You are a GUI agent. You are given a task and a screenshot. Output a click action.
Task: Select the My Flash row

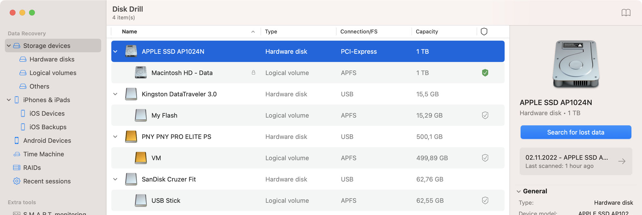(x=308, y=115)
